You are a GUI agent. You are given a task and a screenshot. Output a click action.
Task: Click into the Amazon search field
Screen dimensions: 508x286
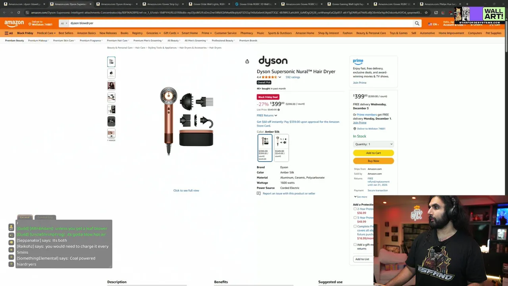(x=240, y=23)
